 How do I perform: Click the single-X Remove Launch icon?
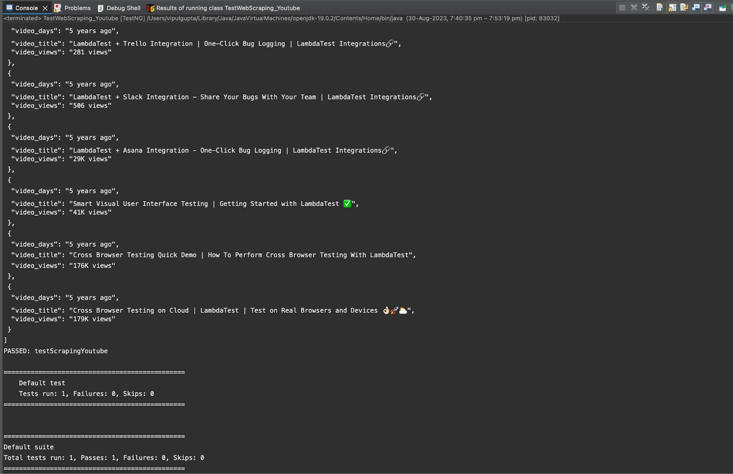pos(634,7)
